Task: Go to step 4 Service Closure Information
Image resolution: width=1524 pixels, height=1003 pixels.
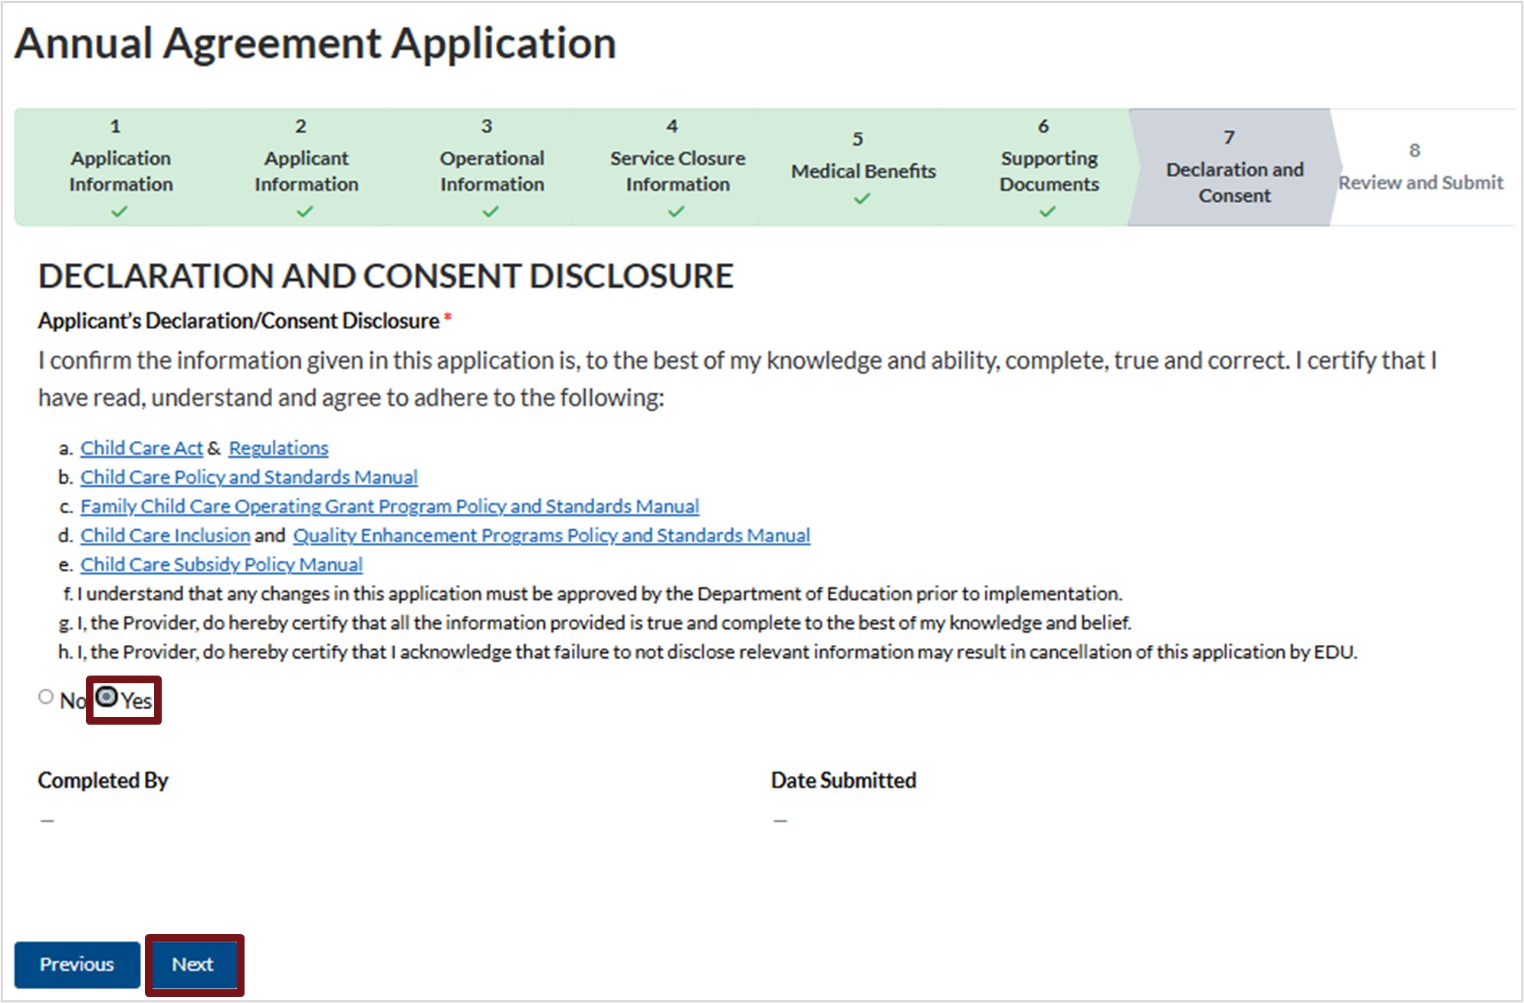Action: 677,170
